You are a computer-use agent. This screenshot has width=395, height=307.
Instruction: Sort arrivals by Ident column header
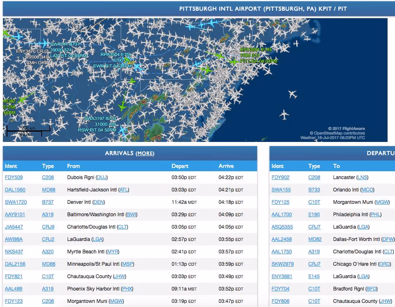click(x=11, y=166)
